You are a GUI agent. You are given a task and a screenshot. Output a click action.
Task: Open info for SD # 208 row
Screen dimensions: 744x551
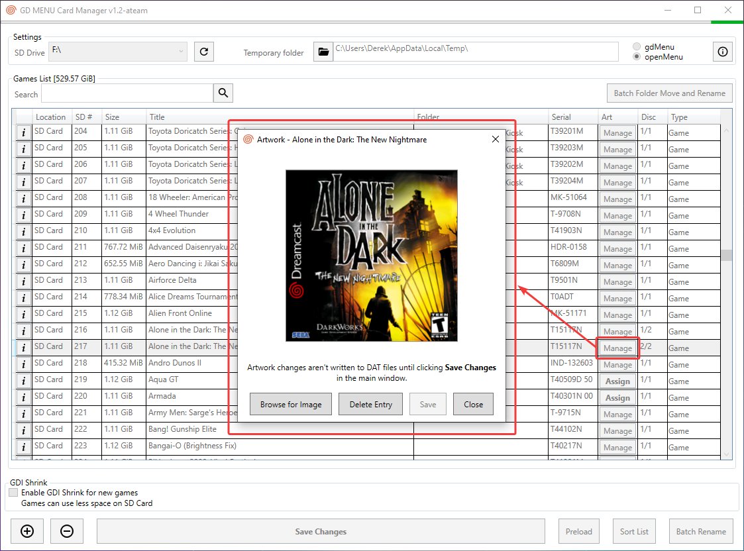(x=24, y=199)
